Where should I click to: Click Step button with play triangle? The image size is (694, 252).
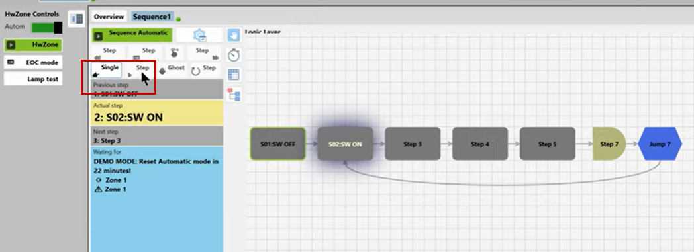tap(140, 71)
